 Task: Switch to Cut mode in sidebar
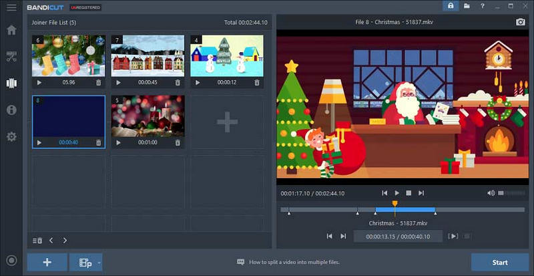(11, 57)
